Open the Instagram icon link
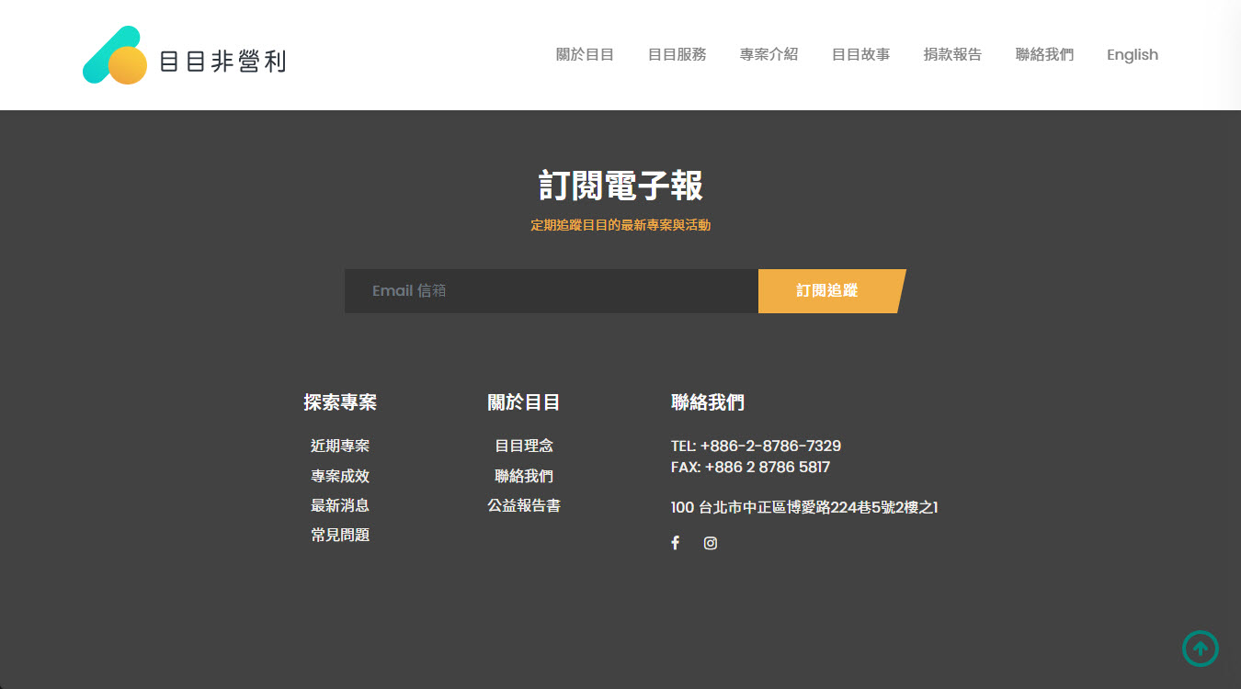The height and width of the screenshot is (689, 1241). tap(711, 543)
